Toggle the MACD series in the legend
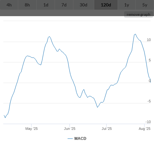Viewport: 154px width, 147px height. coord(77,139)
